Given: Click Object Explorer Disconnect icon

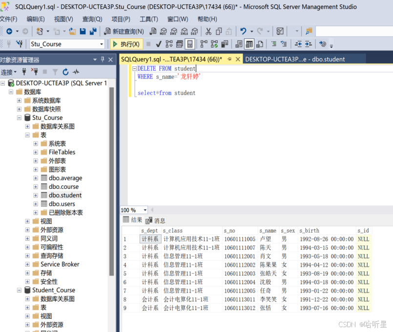Looking at the screenshot, I should 34,72.
